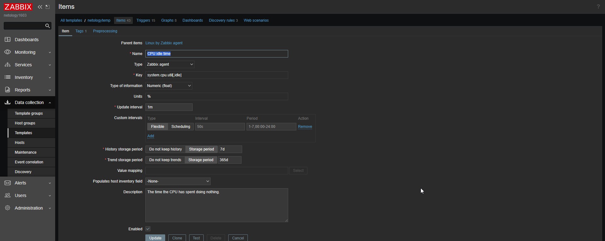Open Type of information dropdown
This screenshot has height=241, width=605.
pyautogui.click(x=169, y=86)
